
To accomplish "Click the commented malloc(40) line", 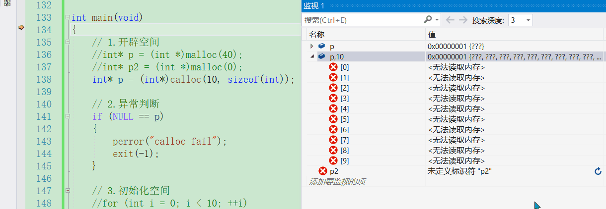I will click(167, 54).
